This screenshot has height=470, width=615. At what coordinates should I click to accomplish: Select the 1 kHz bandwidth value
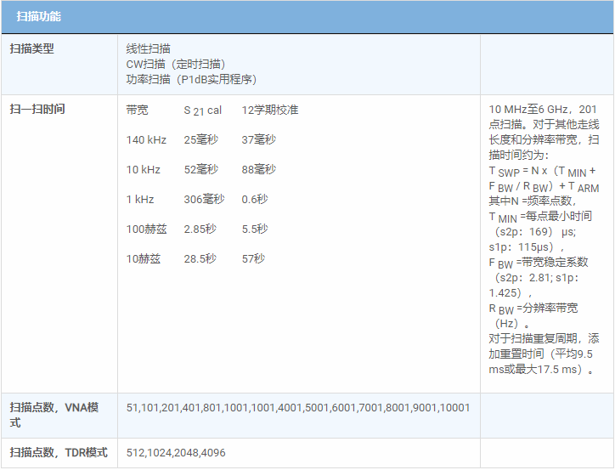tap(140, 200)
